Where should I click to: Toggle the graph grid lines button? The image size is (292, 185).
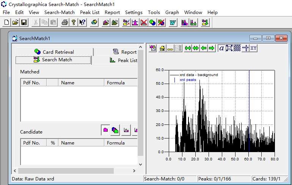(237, 48)
